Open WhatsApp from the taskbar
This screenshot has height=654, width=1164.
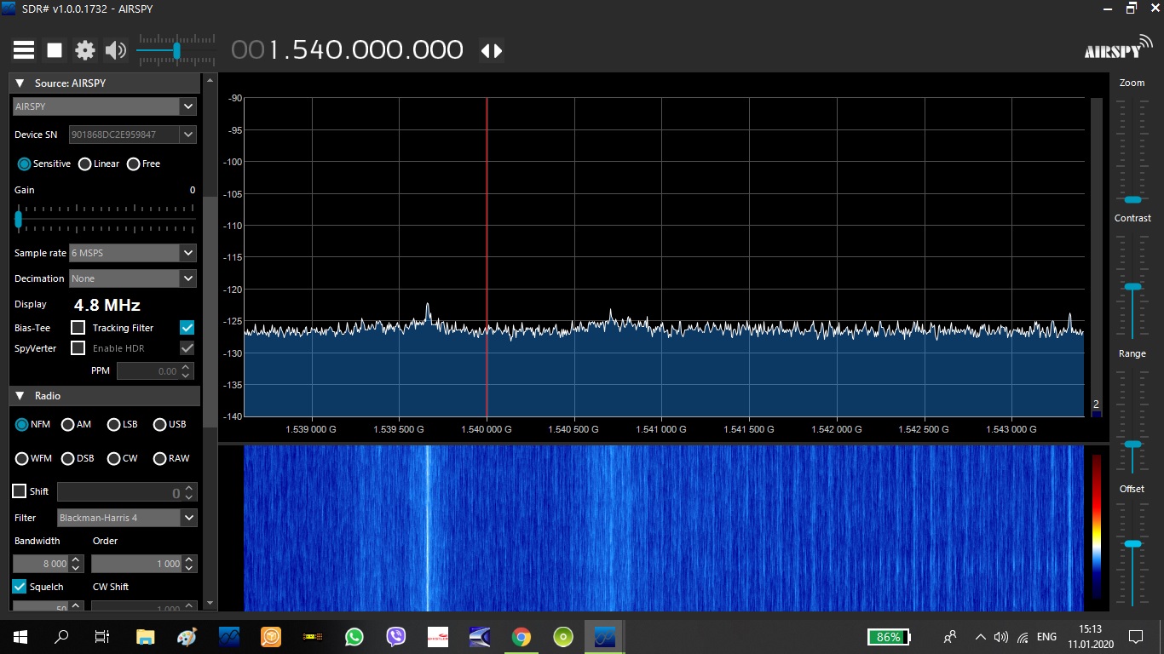coord(354,636)
